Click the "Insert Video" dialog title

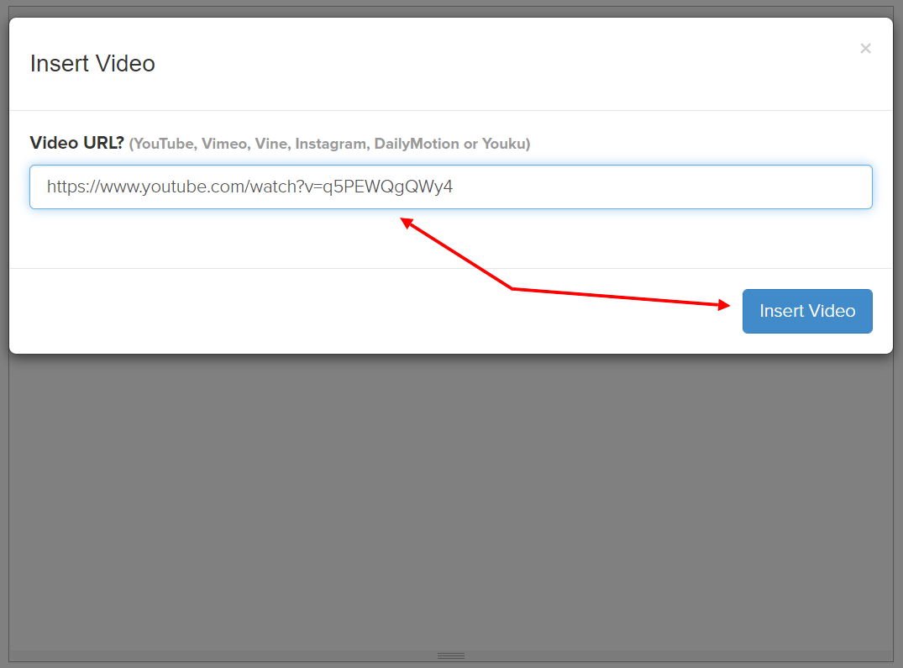[92, 64]
